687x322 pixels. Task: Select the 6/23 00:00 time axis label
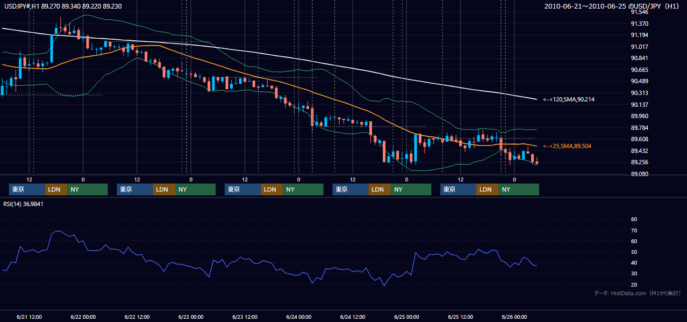click(191, 317)
